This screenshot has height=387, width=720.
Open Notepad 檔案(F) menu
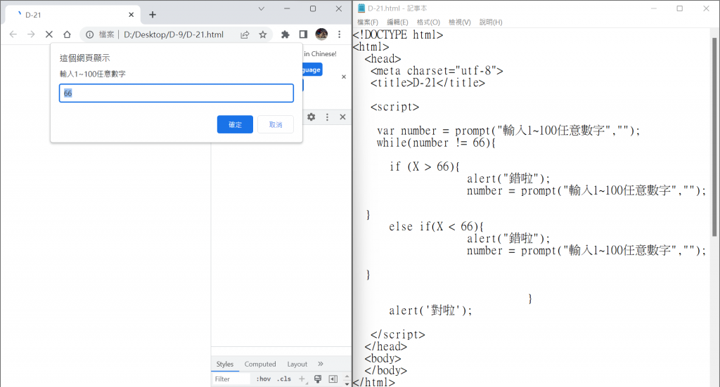(367, 22)
